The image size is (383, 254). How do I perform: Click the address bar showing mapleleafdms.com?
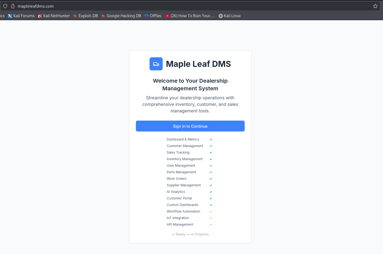164,6
